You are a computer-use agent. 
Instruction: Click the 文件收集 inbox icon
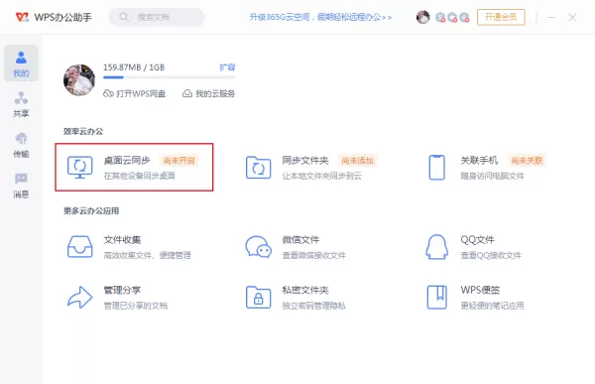(x=79, y=247)
